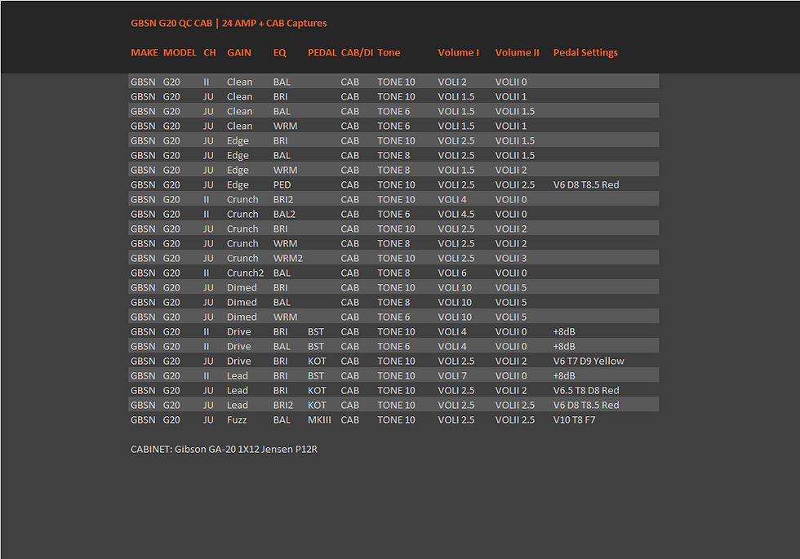
Task: Click '+8dB' in the Drive BAL row
Action: click(x=564, y=347)
